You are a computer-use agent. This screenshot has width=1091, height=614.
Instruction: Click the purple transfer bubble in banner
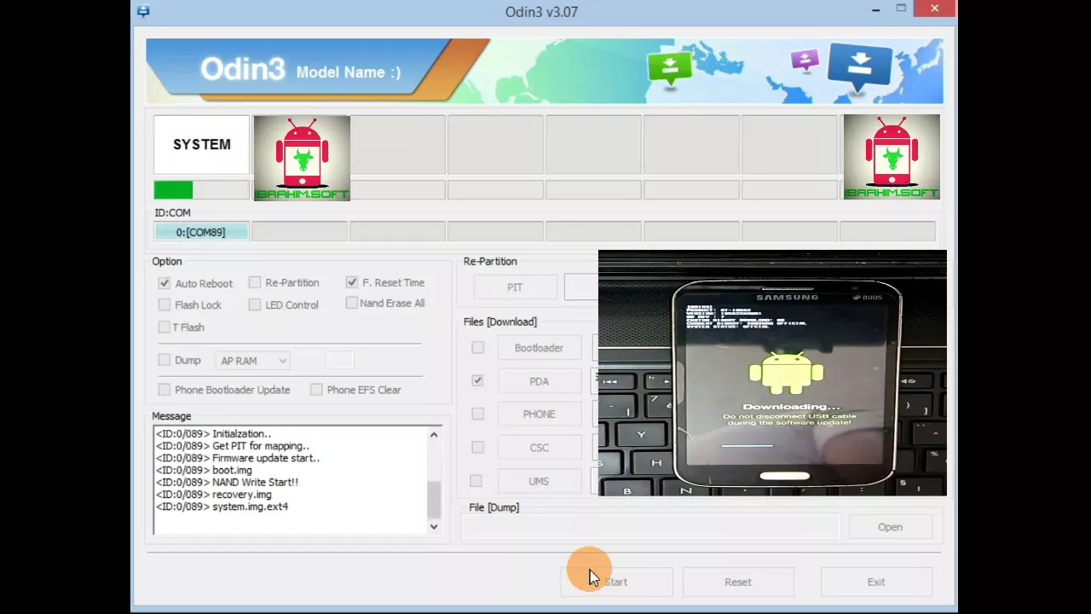(804, 61)
